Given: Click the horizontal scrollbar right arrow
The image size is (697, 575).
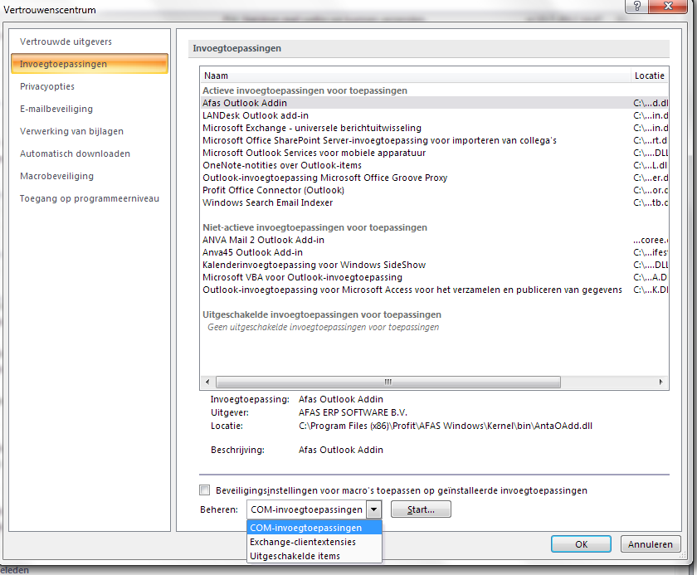Looking at the screenshot, I should pyautogui.click(x=660, y=382).
